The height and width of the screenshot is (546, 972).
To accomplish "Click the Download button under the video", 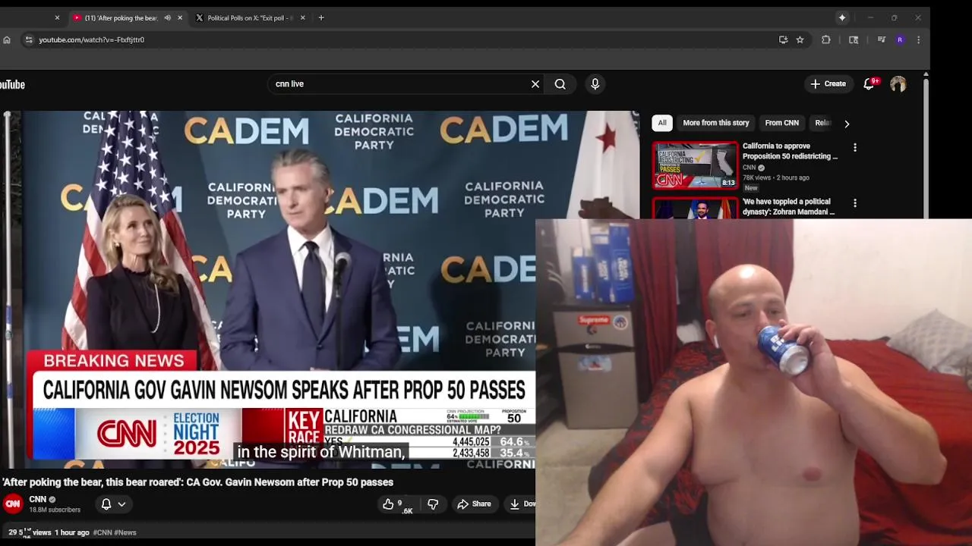I will coord(522,504).
